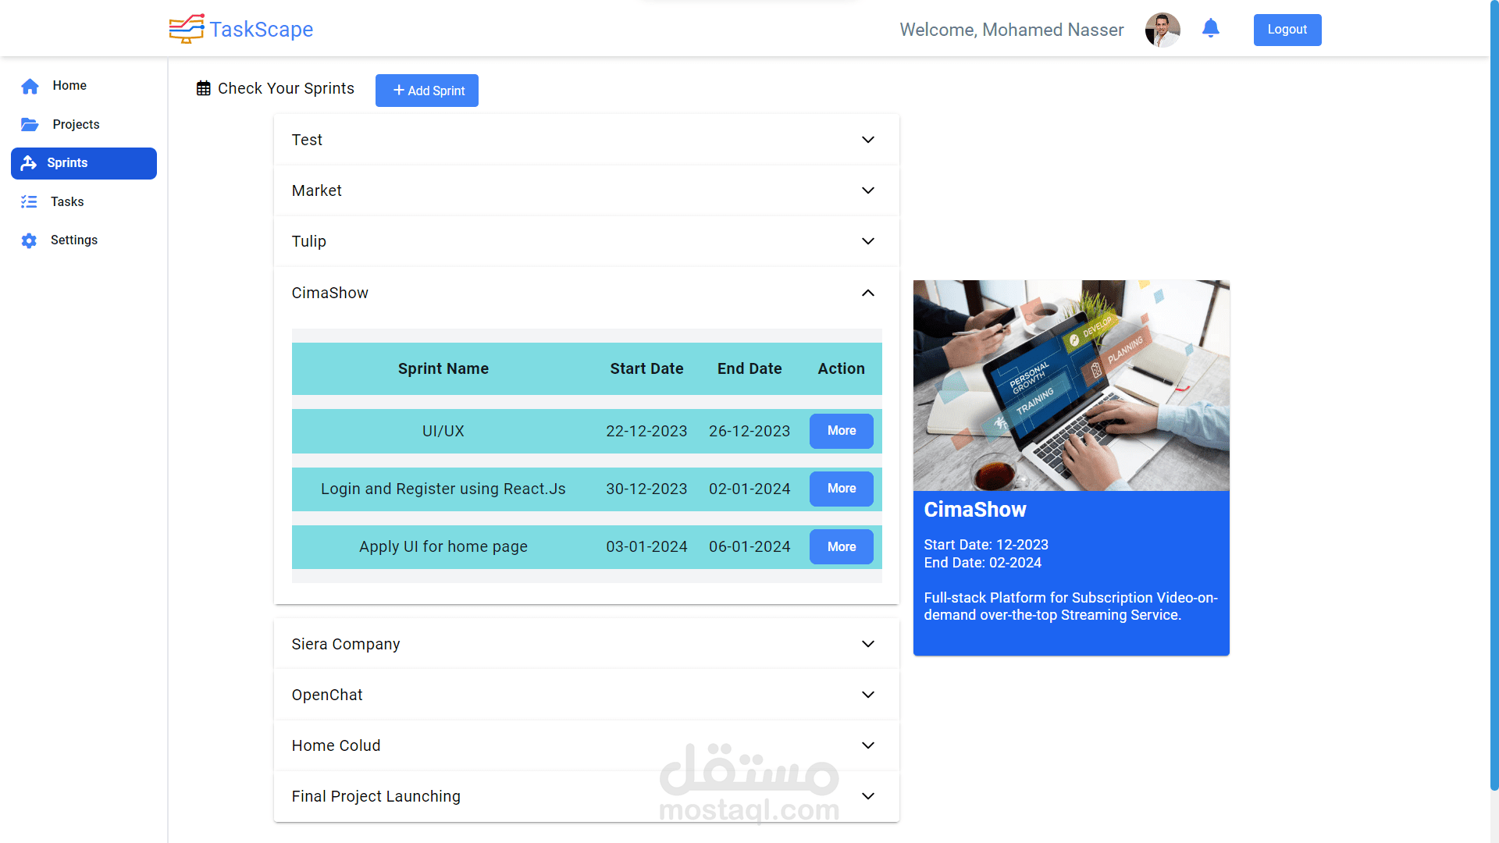Screen dimensions: 1499x843
Task: Open the profile avatar of Mohamed Nasser
Action: click(x=1163, y=30)
